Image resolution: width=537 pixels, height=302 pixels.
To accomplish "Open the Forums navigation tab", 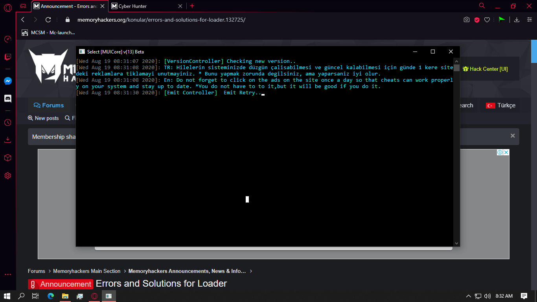I will click(49, 105).
